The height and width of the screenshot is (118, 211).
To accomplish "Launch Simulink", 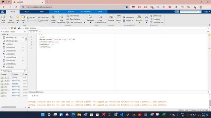I will (x=111, y=18).
